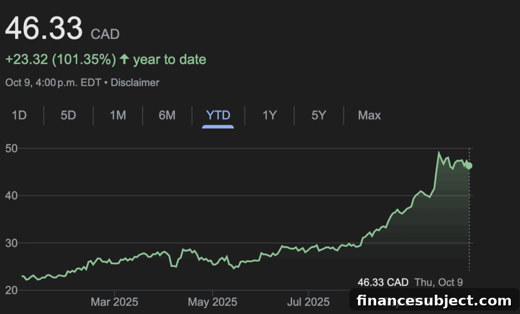Click the 40 gridline axis label
Image resolution: width=520 pixels, height=314 pixels.
coord(11,195)
